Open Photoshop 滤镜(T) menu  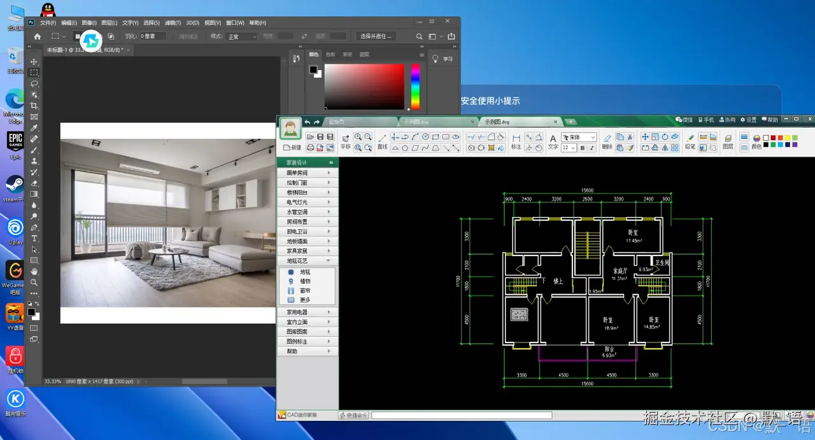(173, 22)
